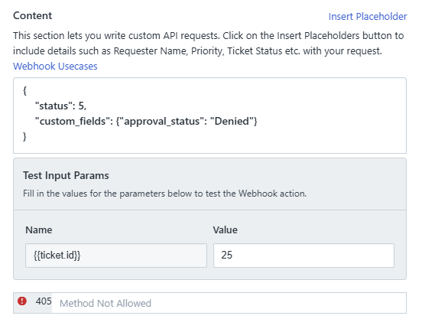Click the Name column label
The height and width of the screenshot is (319, 422).
click(39, 230)
